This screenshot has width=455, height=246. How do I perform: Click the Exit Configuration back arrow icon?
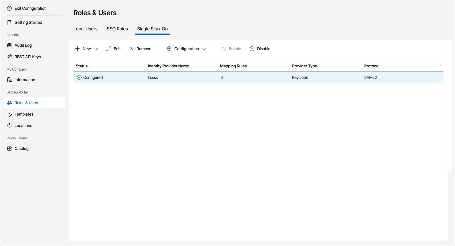point(9,8)
